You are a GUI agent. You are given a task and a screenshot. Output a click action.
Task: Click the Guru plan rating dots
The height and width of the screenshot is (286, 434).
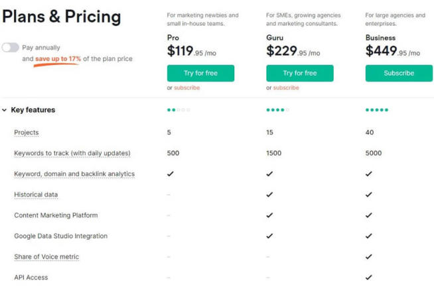(277, 110)
